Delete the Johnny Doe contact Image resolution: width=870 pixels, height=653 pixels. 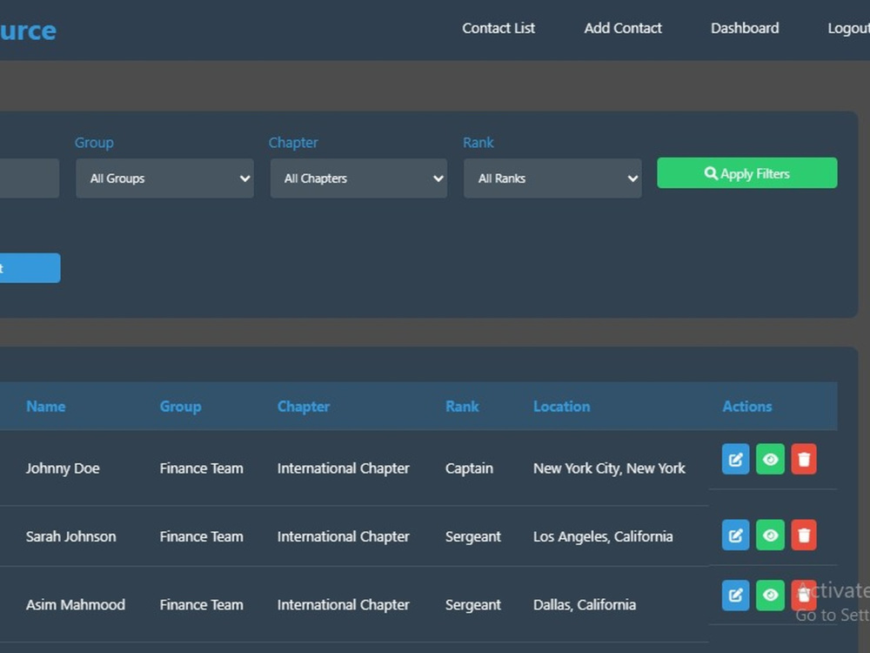tap(803, 459)
